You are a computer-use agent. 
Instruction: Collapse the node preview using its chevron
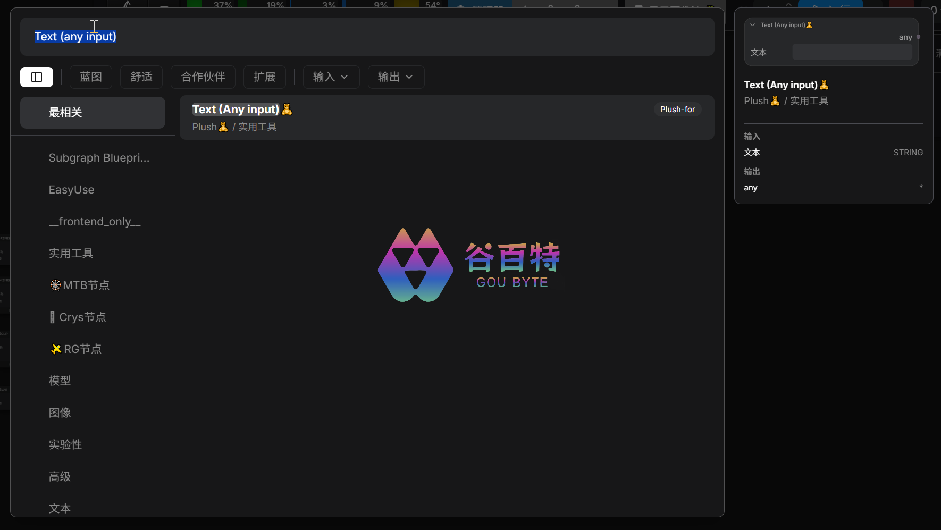[x=752, y=25]
